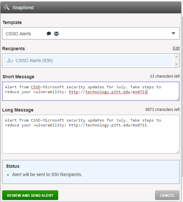Viewport: 183px width, 202px height.
Task: Click the Recipients label
Action: (x=13, y=49)
